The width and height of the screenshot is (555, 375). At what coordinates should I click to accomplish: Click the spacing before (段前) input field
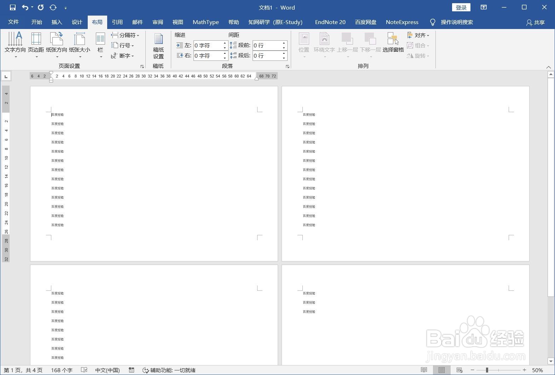(267, 45)
